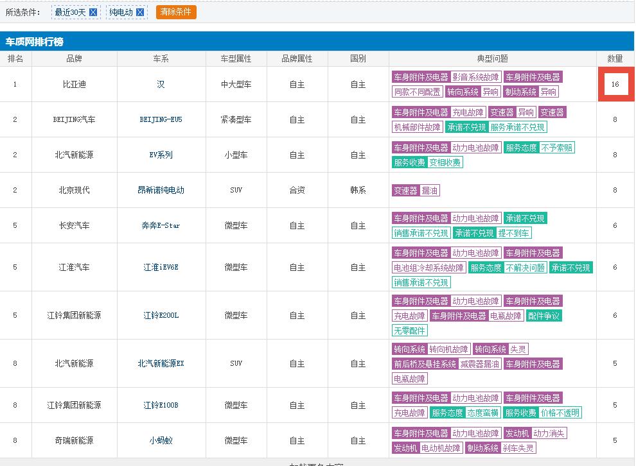
Task: Select the 刹车失灵 problem tag
Action: pyautogui.click(x=518, y=448)
